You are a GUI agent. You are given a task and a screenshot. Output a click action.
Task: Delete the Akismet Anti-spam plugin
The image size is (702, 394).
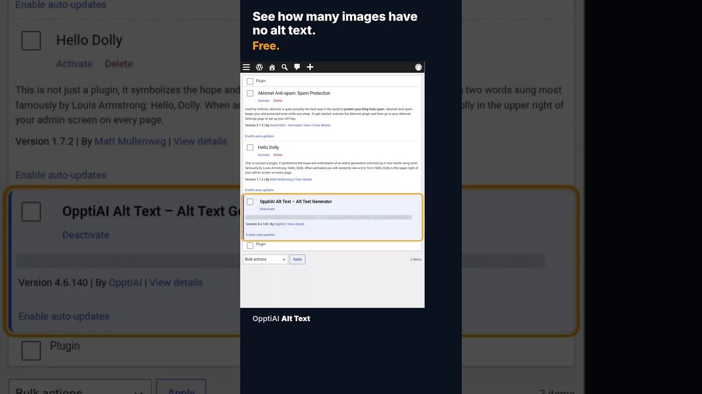tap(278, 101)
